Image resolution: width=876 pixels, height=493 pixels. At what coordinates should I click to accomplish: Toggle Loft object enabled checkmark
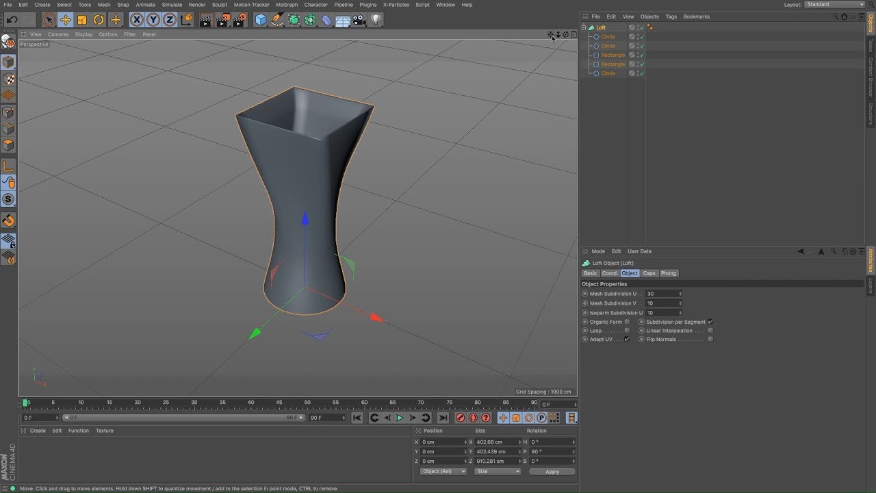pos(642,27)
